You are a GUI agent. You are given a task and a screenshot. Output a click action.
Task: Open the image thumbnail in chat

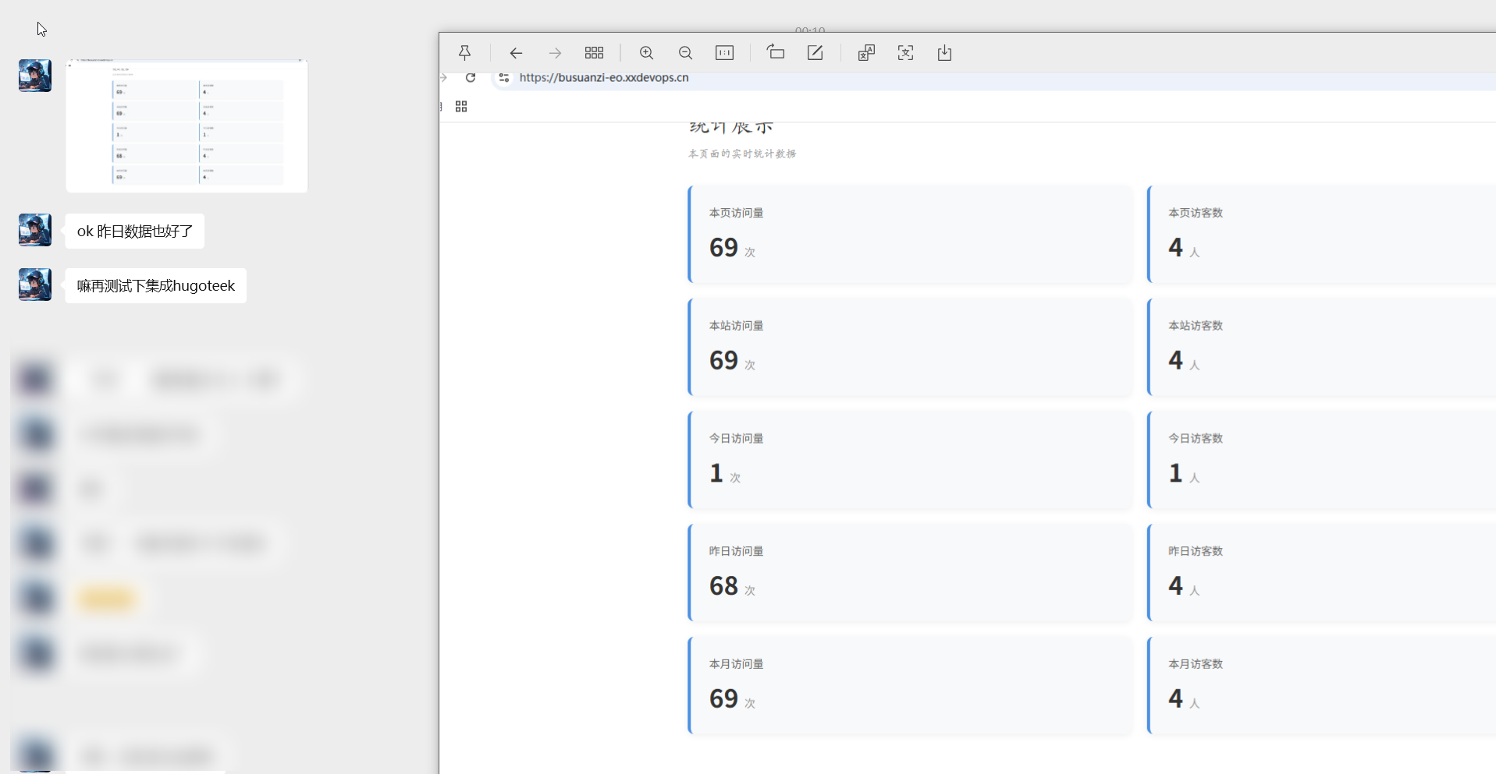[x=187, y=125]
